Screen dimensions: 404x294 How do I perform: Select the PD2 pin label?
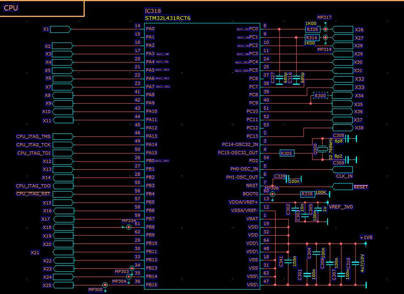254,161
